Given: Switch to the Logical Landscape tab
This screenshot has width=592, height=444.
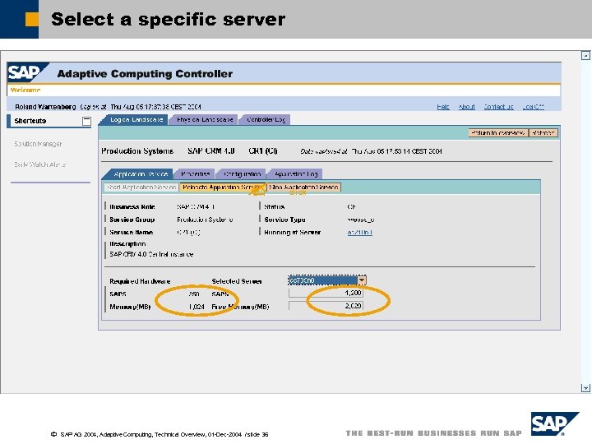Looking at the screenshot, I should point(136,120).
